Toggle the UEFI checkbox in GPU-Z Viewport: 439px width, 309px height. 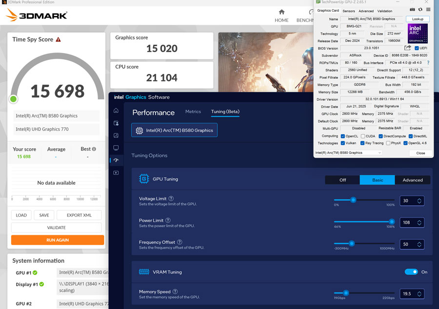[x=417, y=48]
